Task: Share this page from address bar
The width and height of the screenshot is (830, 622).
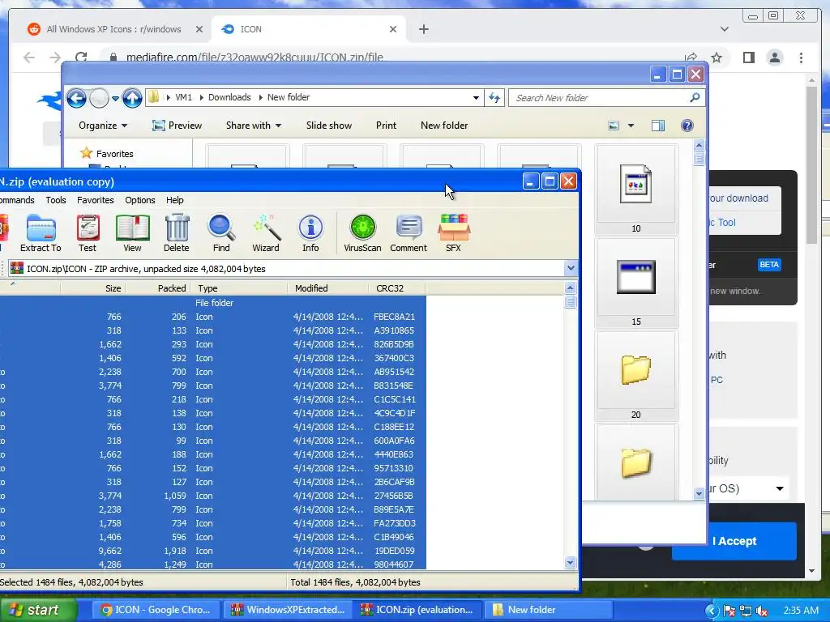Action: [x=691, y=58]
